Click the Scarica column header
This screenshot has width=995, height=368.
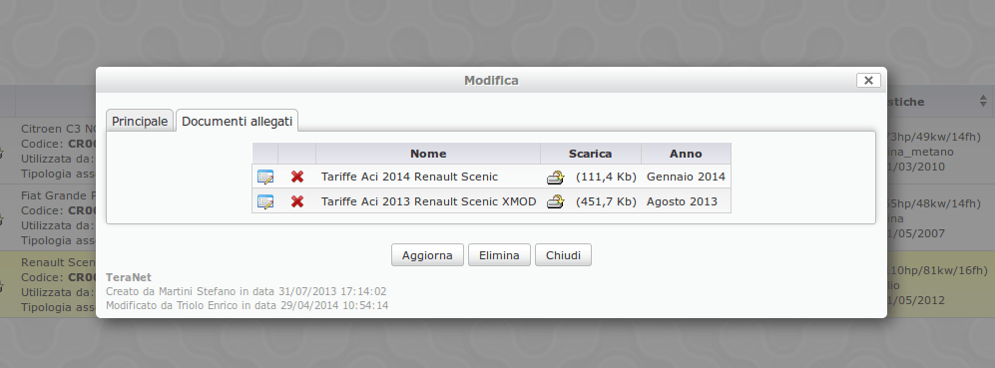pyautogui.click(x=590, y=154)
